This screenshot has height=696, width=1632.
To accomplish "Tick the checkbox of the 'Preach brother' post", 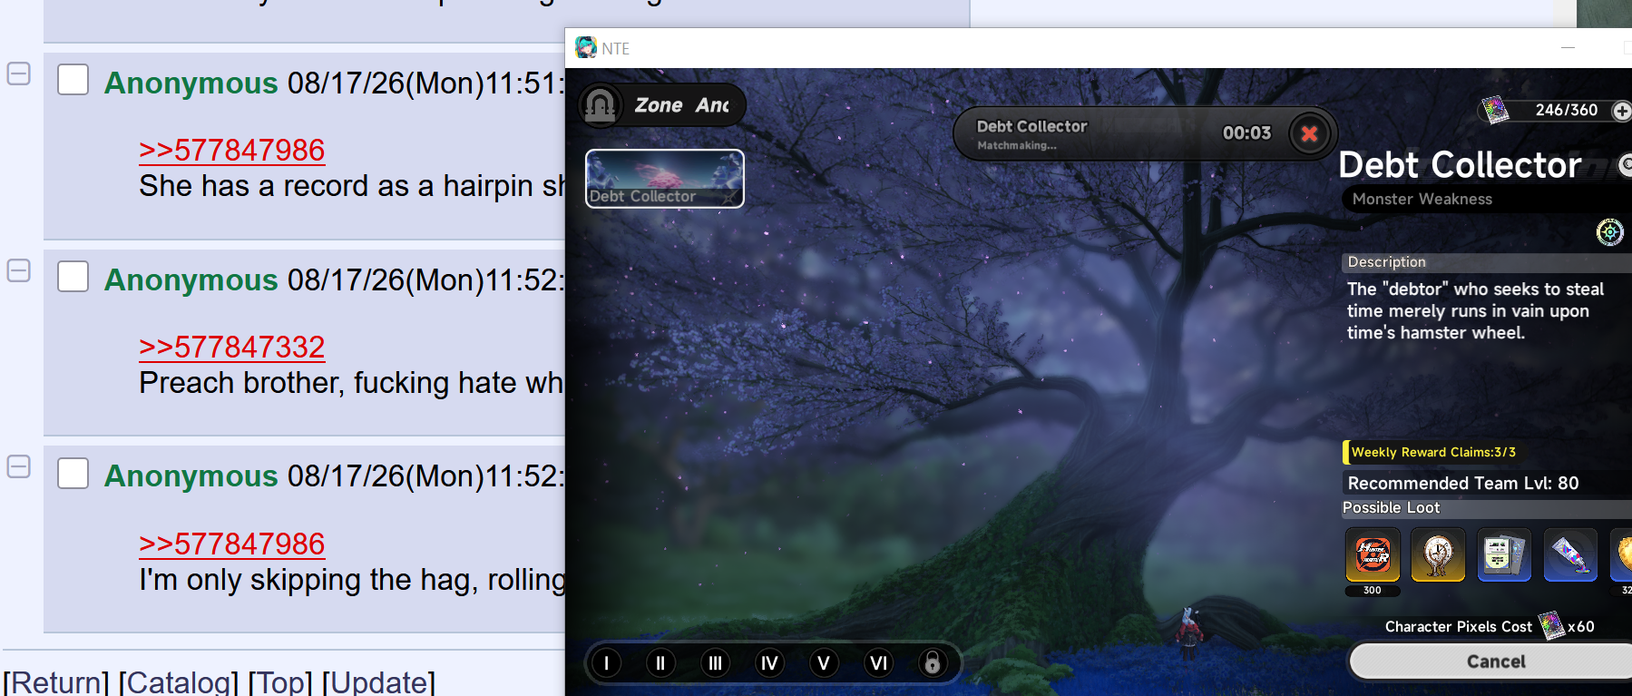I will pyautogui.click(x=73, y=277).
